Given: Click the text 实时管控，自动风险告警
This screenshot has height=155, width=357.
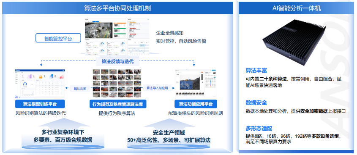Looking at the screenshot, I should 181,42.
